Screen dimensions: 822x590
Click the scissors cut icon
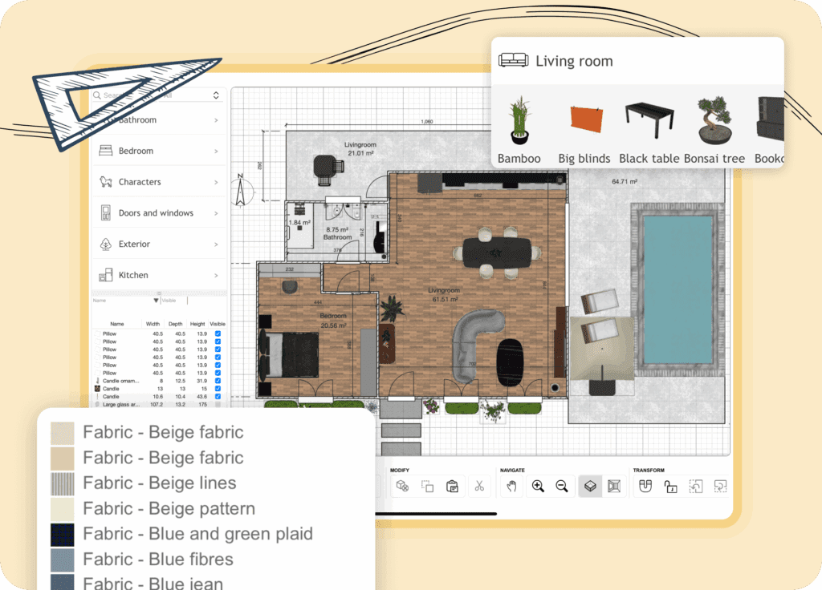pos(478,486)
